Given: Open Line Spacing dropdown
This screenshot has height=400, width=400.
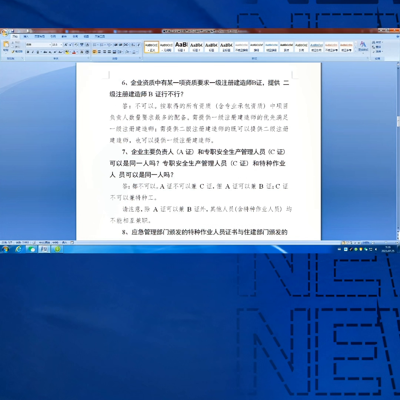Looking at the screenshot, I should pyautogui.click(x=120, y=52).
